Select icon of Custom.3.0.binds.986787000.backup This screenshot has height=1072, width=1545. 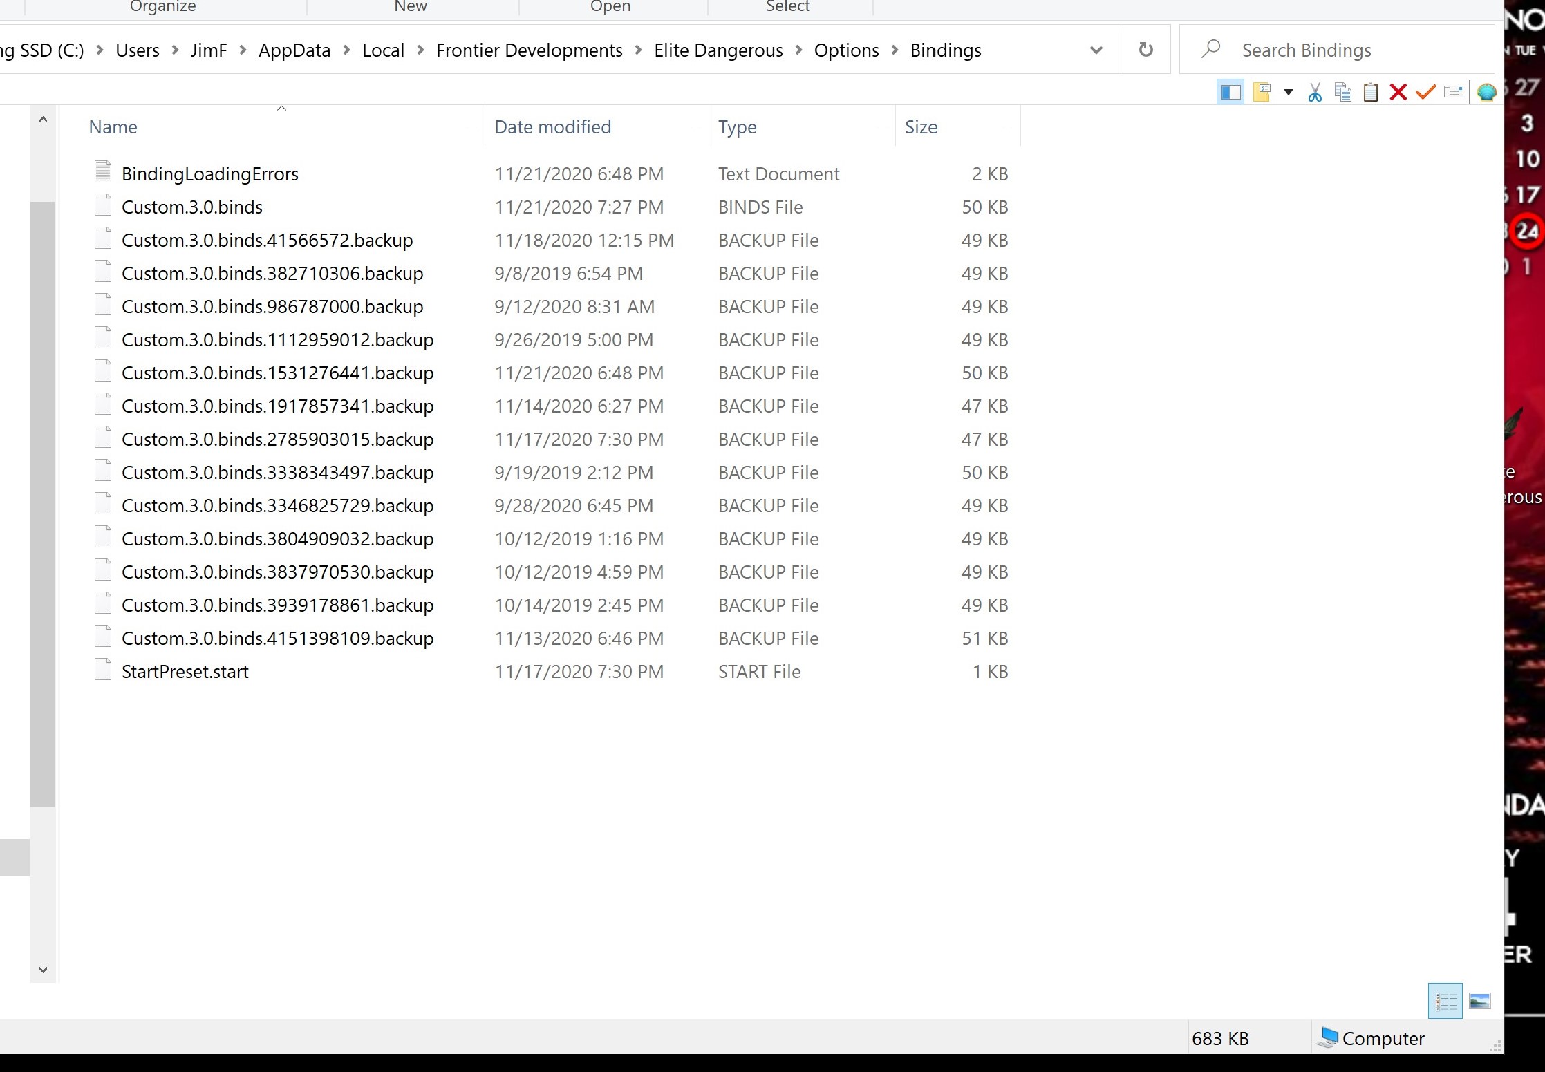[103, 305]
